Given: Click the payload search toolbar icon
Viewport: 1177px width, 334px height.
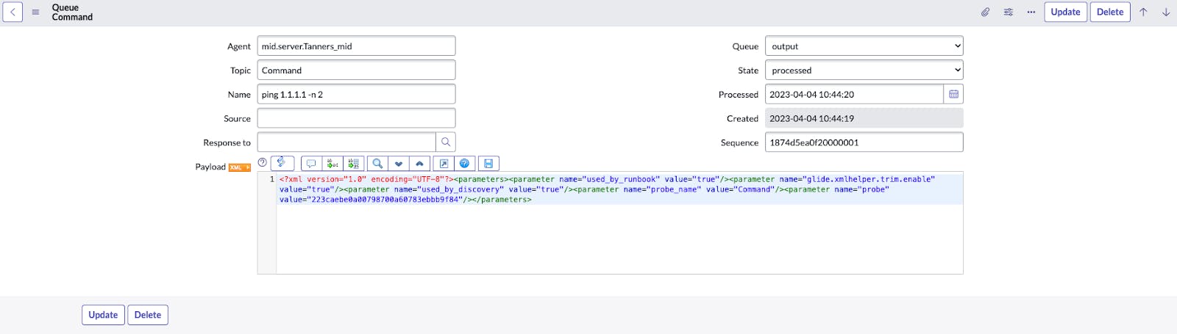Looking at the screenshot, I should coord(377,164).
